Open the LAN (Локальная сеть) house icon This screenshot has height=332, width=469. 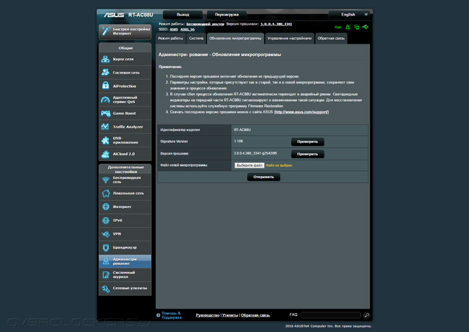pyautogui.click(x=106, y=193)
